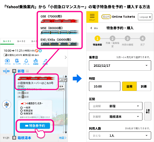Select the 後展望席 radio button
154x142 pixels.
tap(21, 114)
